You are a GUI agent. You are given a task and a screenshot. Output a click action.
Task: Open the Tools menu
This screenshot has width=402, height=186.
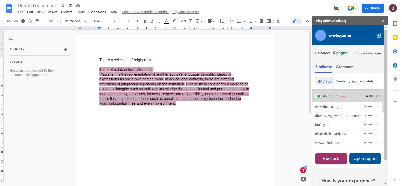80,12
